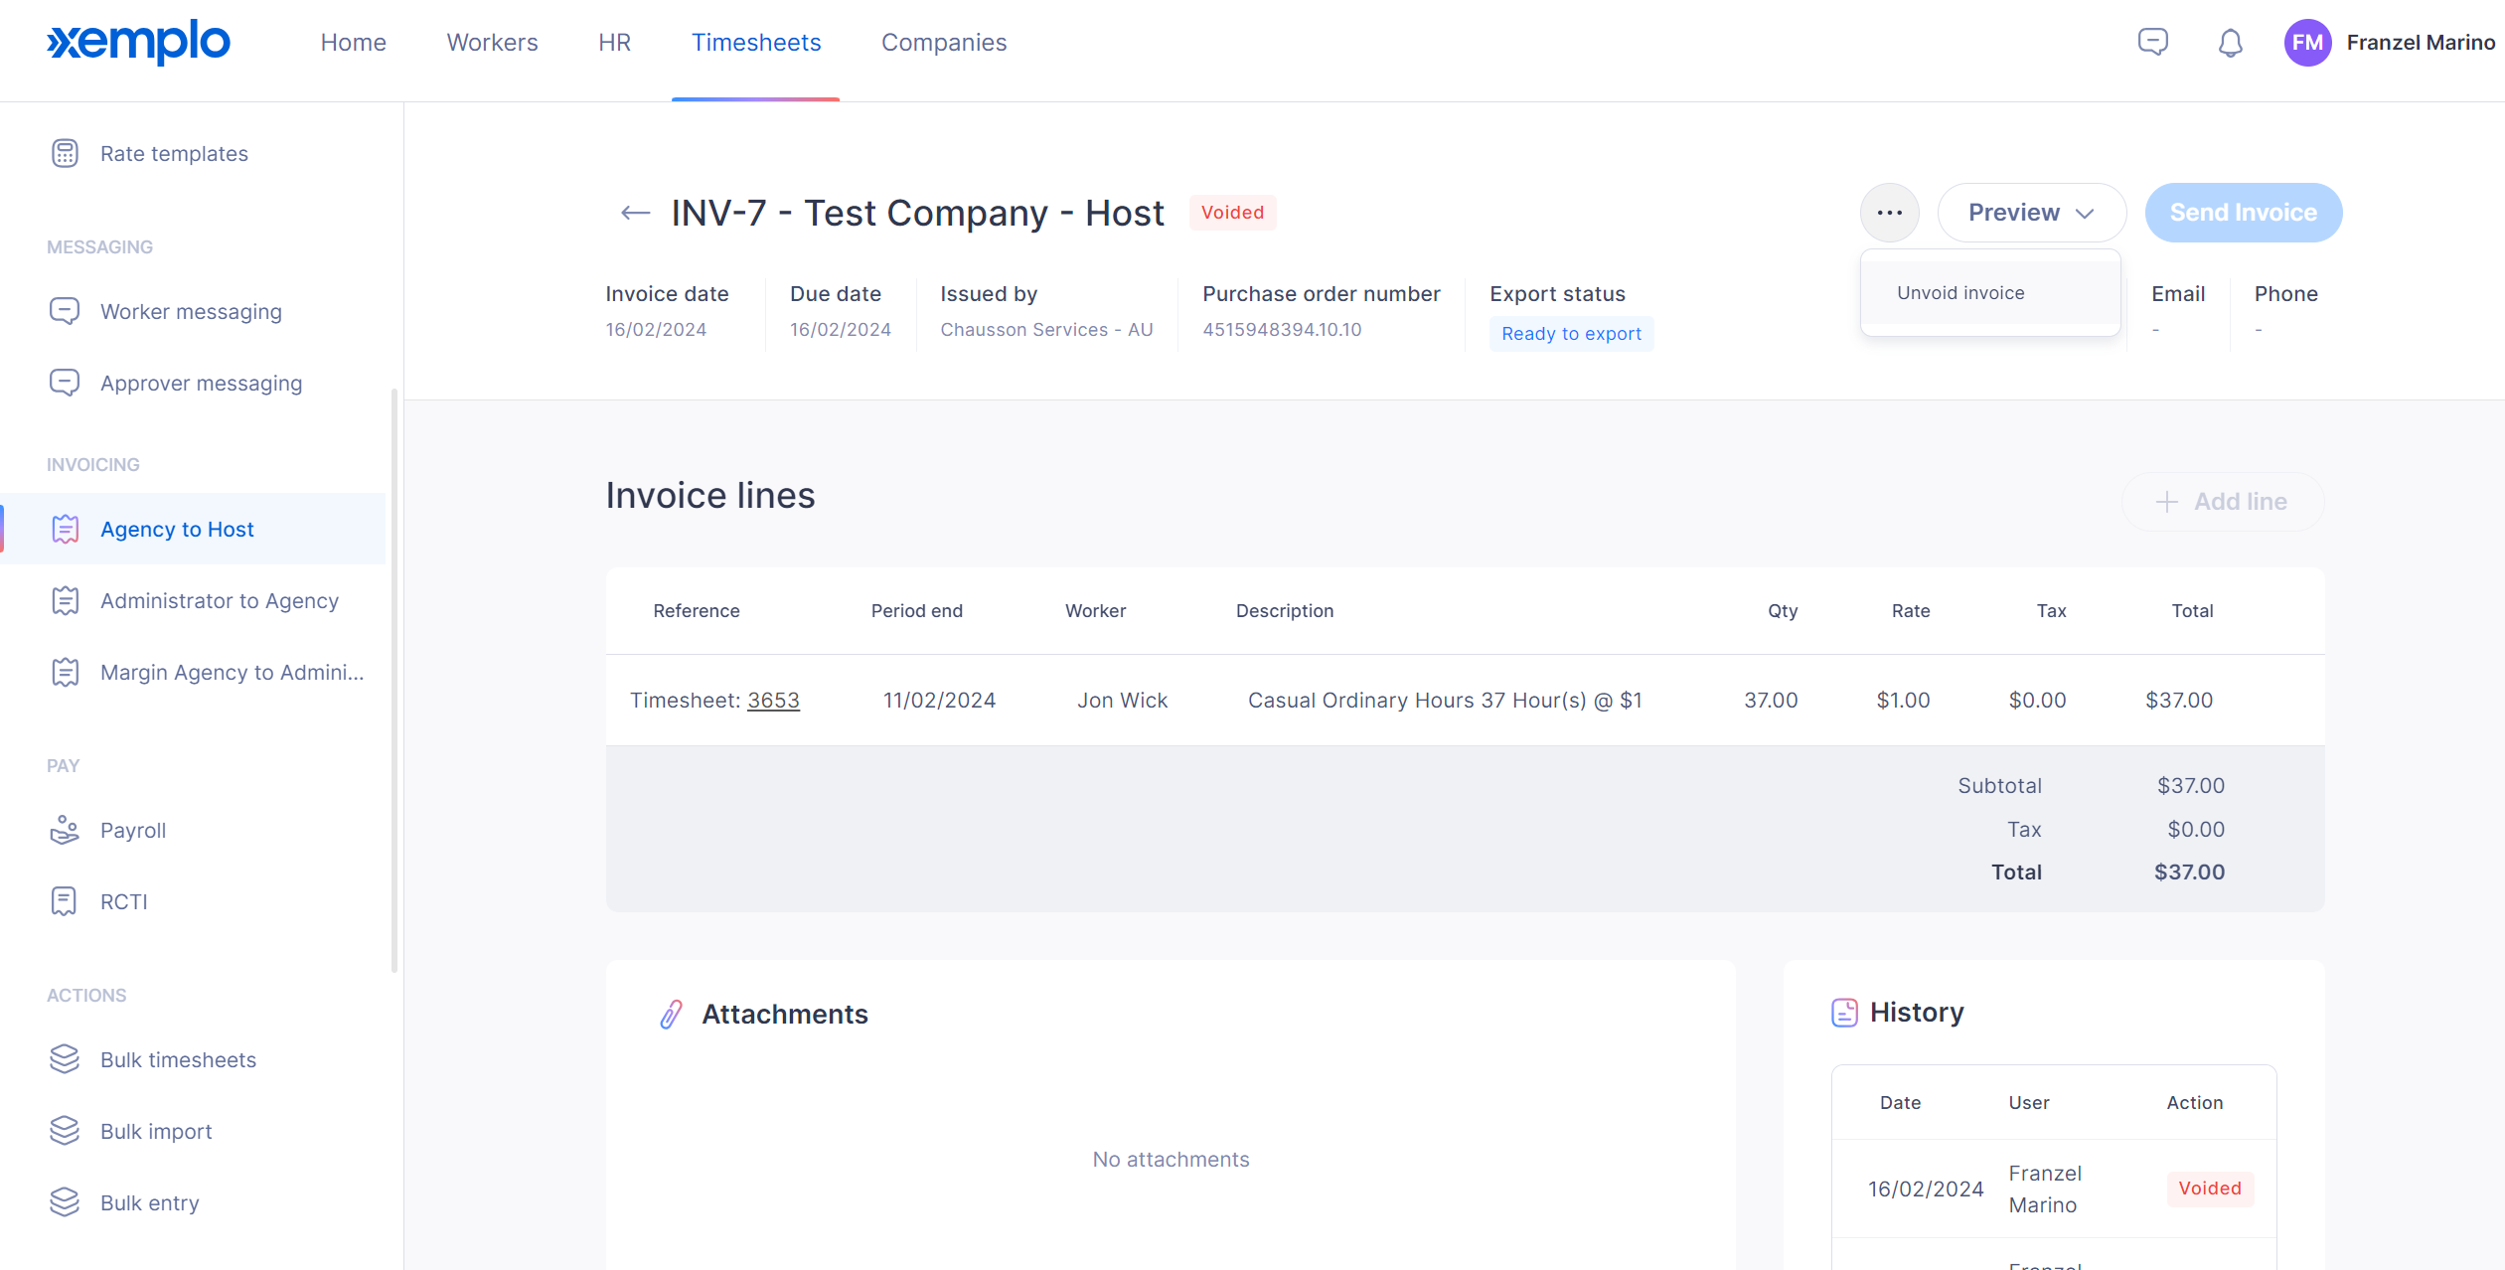Click the xemplo logo
The height and width of the screenshot is (1270, 2505).
click(x=138, y=42)
